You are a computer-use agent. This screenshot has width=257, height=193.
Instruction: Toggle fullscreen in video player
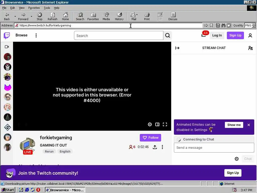(165, 124)
